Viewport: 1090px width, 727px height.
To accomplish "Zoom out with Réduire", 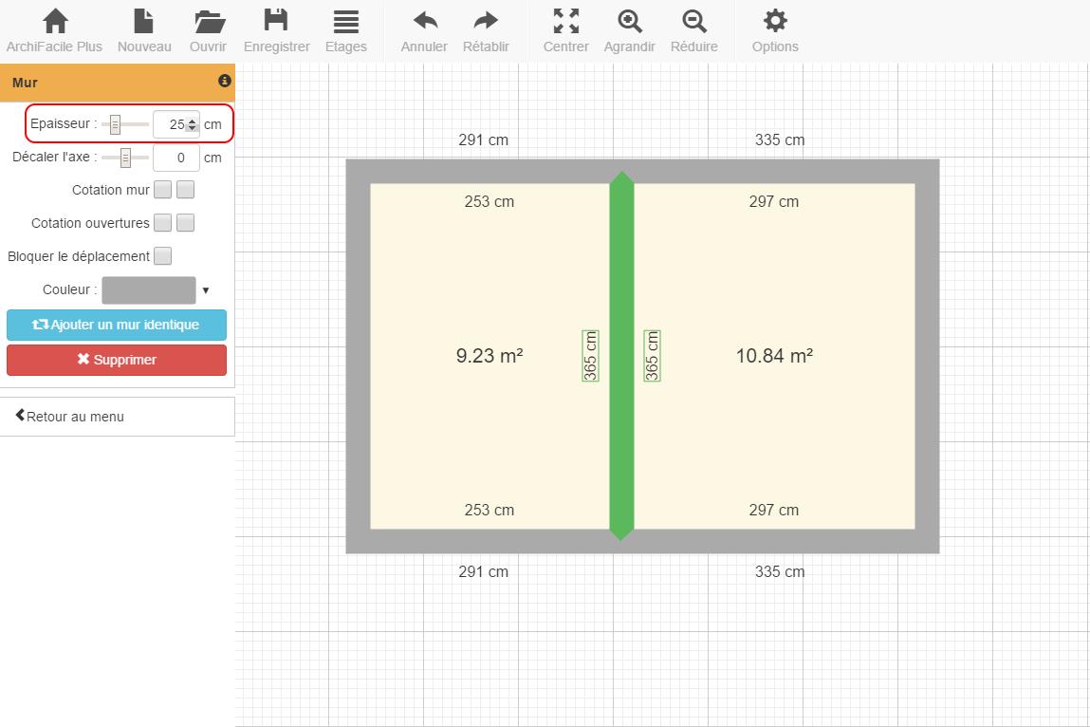I will [693, 22].
